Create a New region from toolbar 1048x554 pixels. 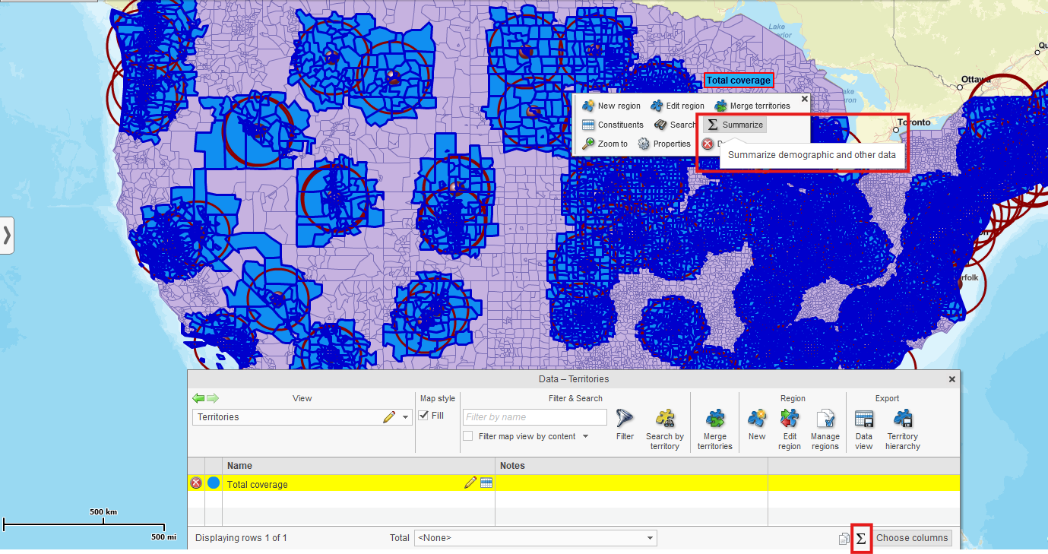tap(756, 424)
